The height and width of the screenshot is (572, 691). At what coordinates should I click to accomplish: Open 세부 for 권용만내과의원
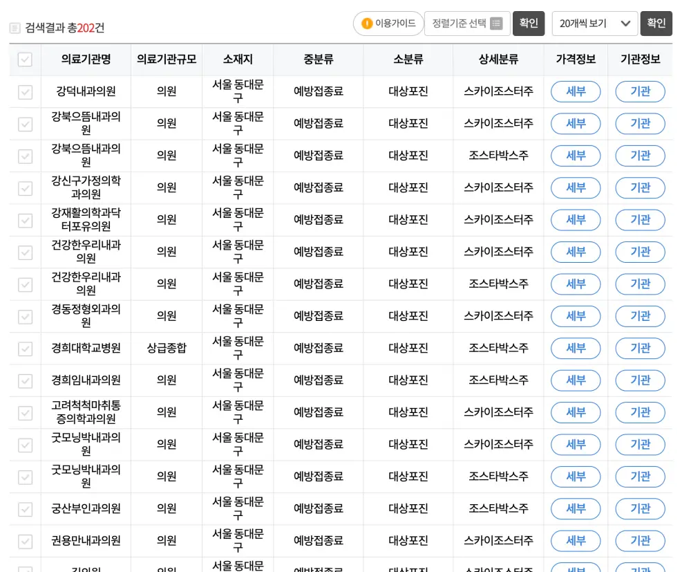576,541
